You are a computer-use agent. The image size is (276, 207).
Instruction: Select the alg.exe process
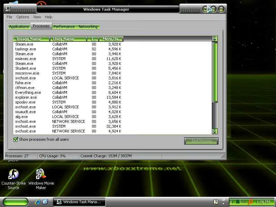(68, 117)
